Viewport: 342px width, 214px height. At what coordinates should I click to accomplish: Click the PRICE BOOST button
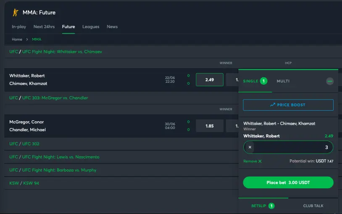[x=288, y=105]
